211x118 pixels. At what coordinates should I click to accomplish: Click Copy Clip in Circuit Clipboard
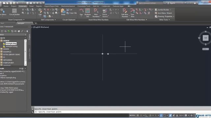72,13
